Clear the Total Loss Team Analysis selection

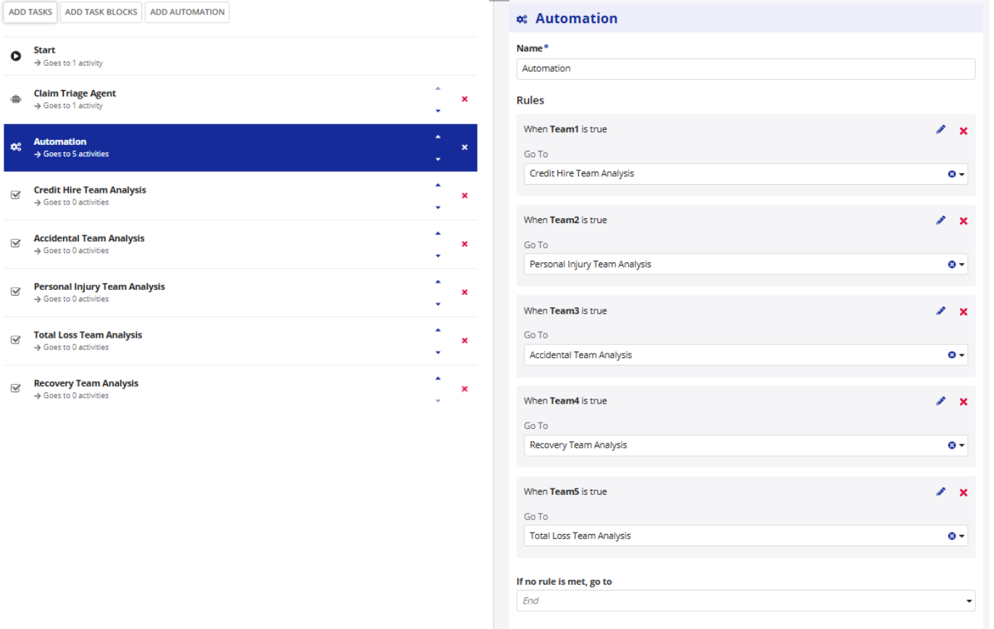coord(952,536)
